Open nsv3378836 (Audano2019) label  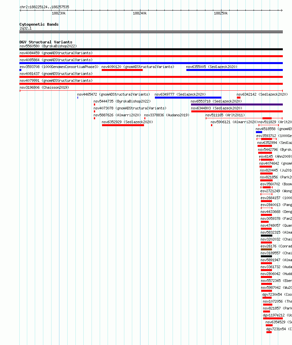point(167,115)
